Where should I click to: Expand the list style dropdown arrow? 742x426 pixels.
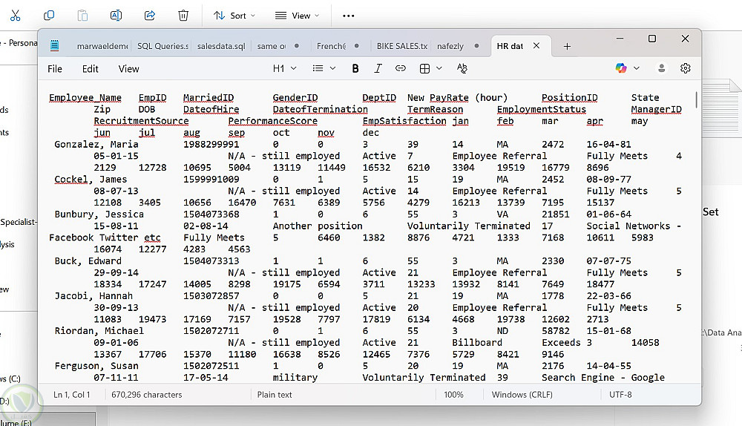click(332, 68)
